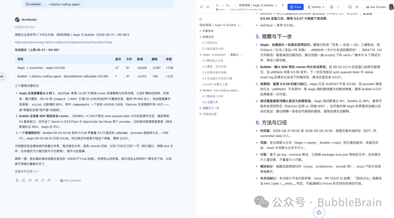The image size is (394, 218).
Task: Click the heading 5. 观察与下一步 in document
Action: [274, 36]
